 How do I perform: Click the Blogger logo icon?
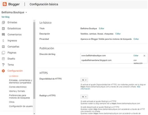5,4
